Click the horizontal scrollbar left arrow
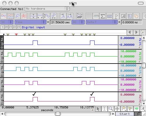 (x=2, y=114)
